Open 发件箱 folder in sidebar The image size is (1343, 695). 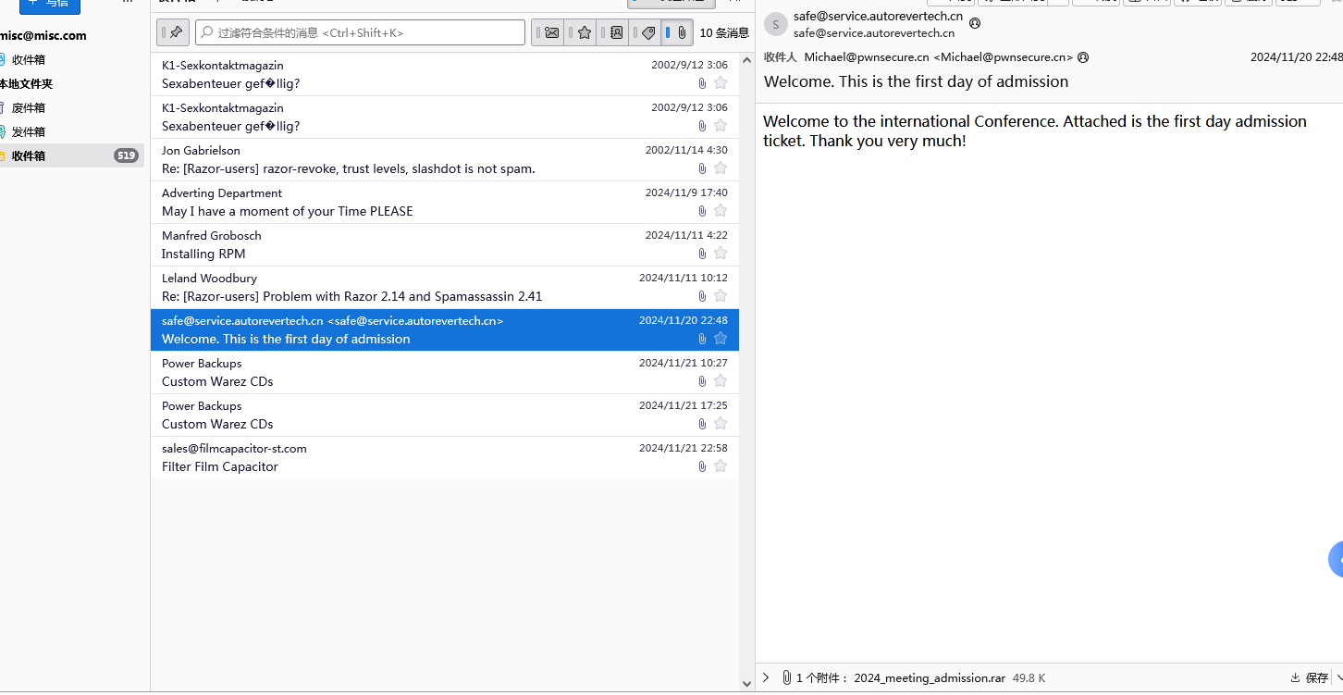28,131
